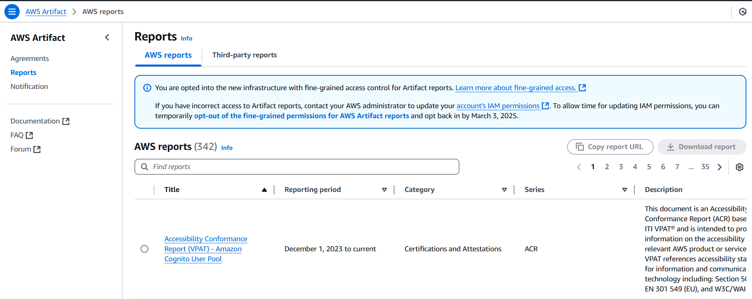752x299 pixels.
Task: Click Info link next to AWS reports (342)
Action: pyautogui.click(x=227, y=148)
